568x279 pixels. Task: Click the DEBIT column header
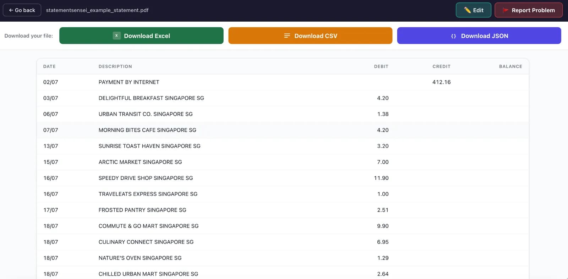[381, 66]
